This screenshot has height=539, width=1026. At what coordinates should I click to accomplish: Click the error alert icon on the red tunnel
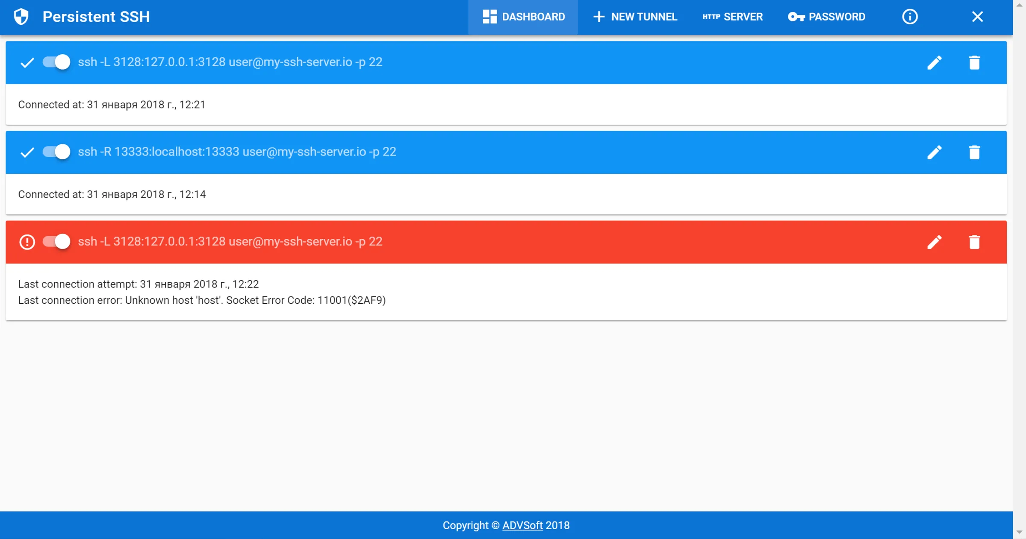coord(27,242)
